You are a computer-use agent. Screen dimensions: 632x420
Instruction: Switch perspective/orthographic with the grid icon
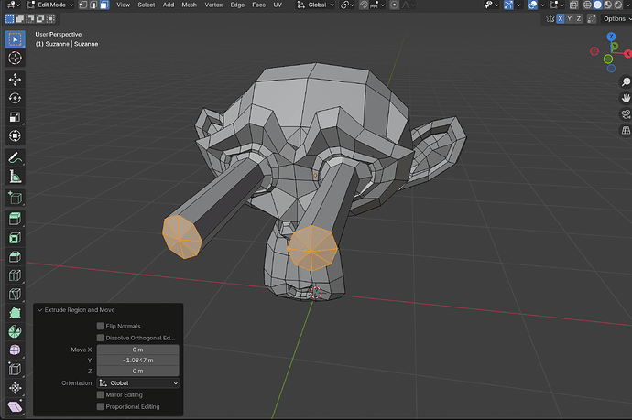tap(626, 130)
